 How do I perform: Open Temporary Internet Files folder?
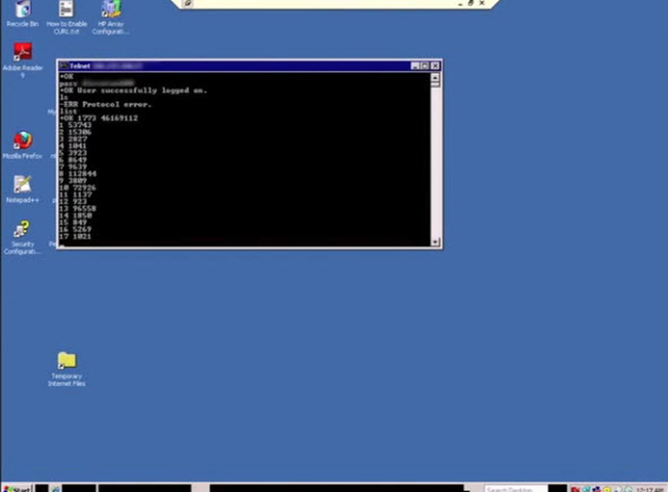[67, 369]
